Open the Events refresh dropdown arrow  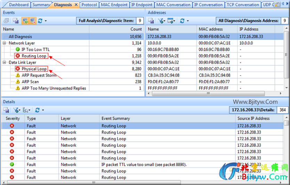pos(45,21)
